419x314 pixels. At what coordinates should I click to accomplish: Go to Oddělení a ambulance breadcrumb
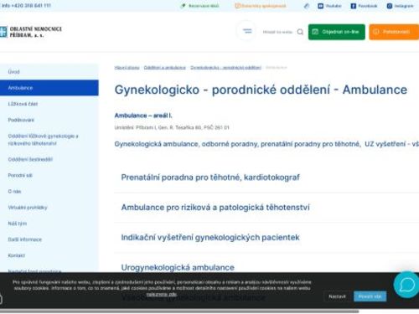pyautogui.click(x=165, y=68)
